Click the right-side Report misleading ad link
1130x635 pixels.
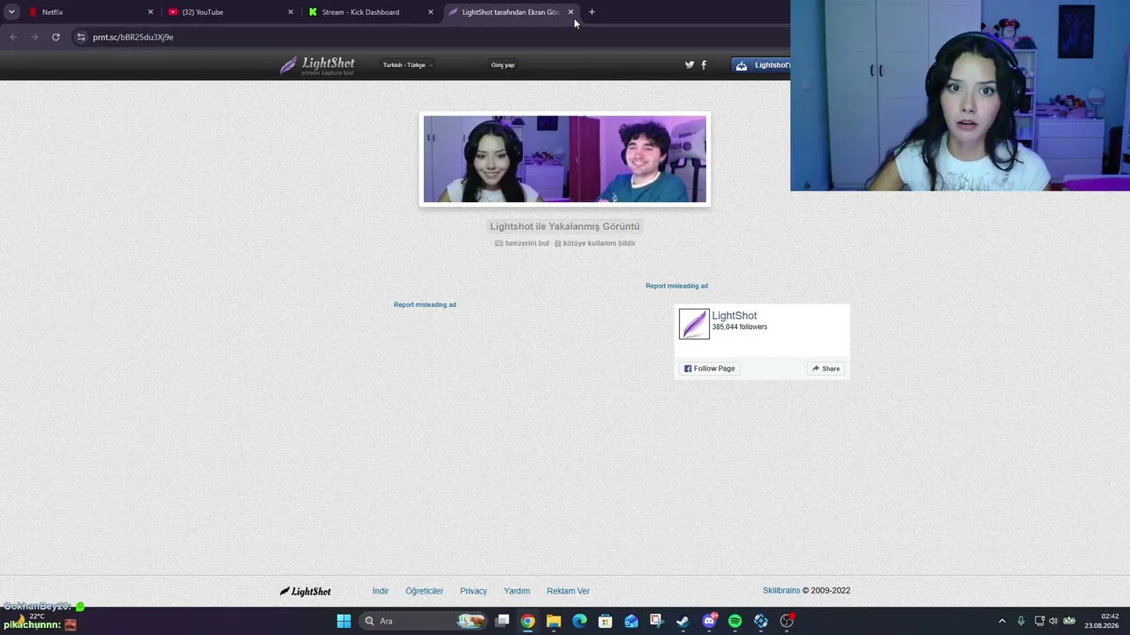(x=676, y=286)
